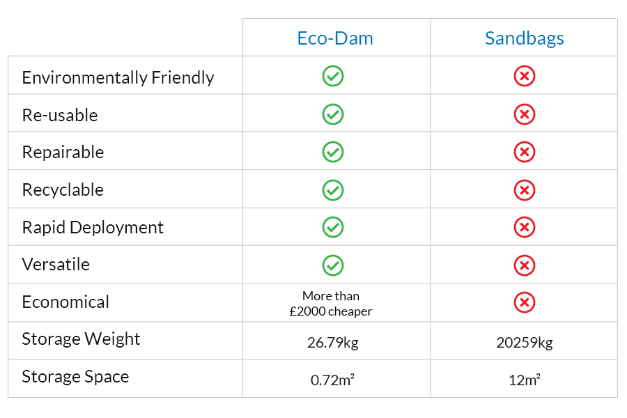Viewport: 627px width, 418px height.
Task: Click the Sandbags Recyclable red cross
Action: 524,189
